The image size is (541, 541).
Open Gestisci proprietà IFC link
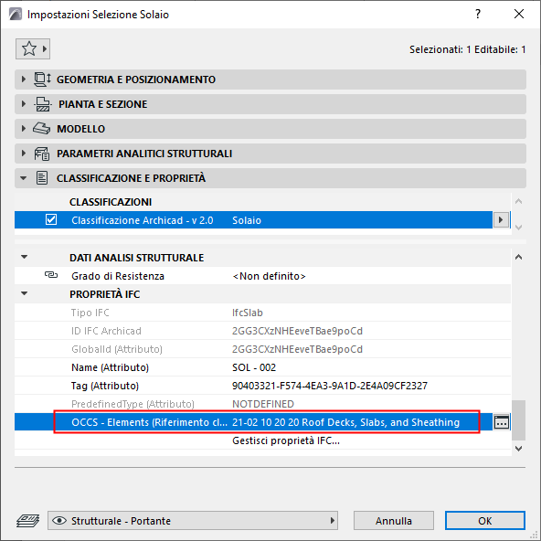tap(286, 440)
